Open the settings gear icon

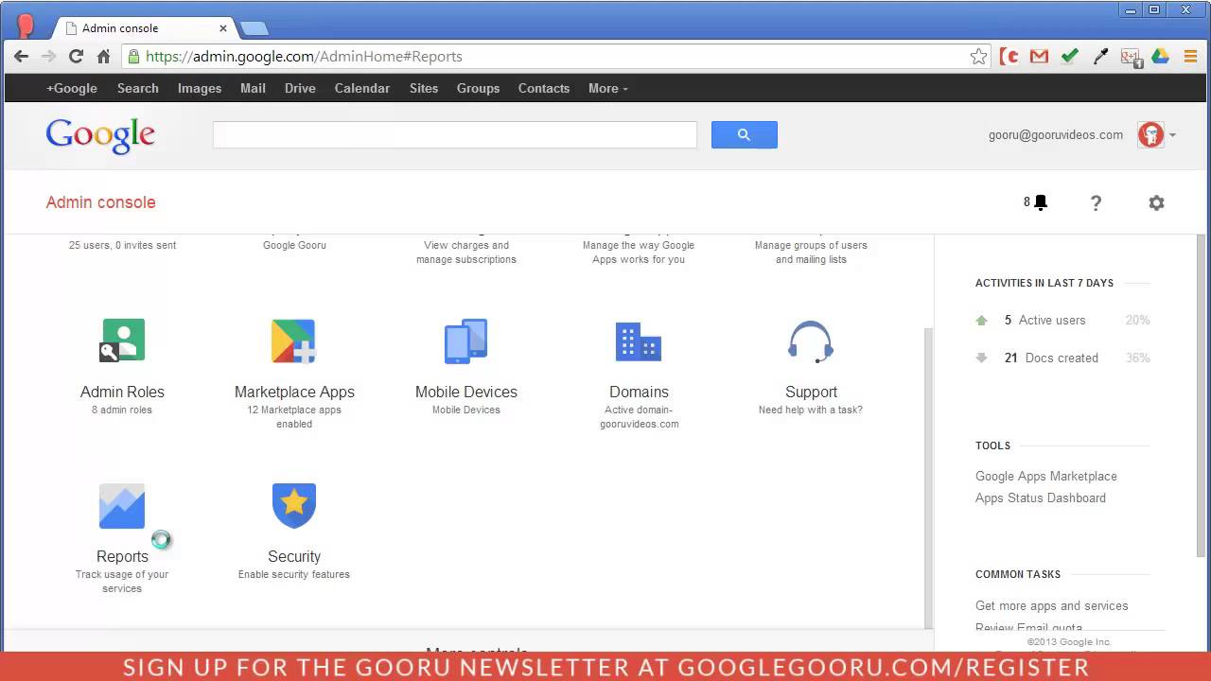pos(1156,202)
